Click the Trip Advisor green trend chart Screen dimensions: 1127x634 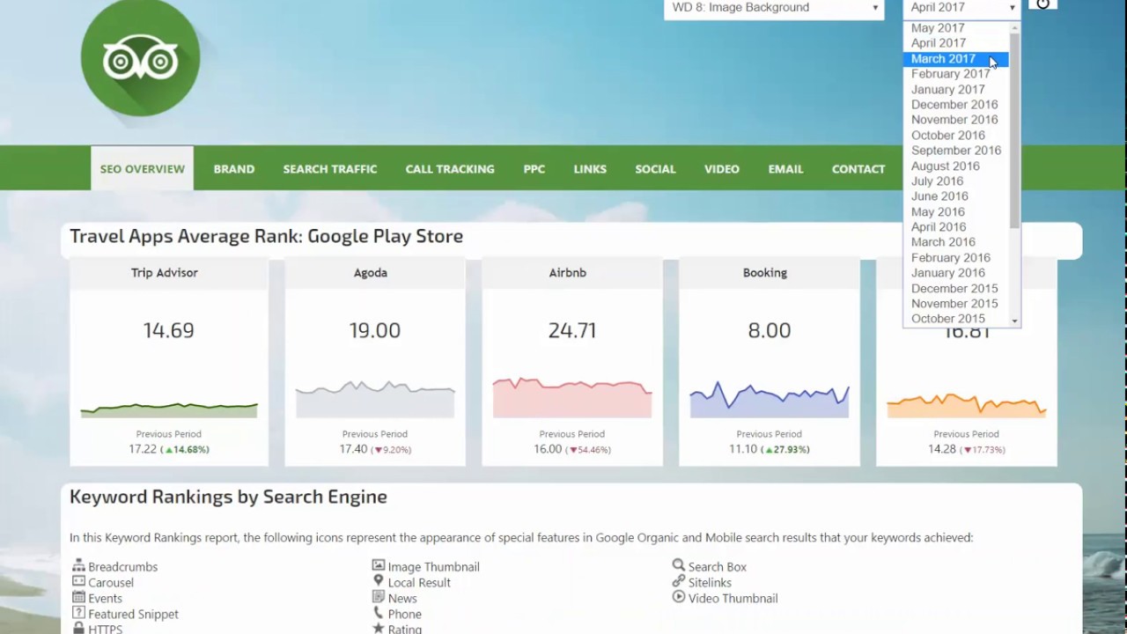pyautogui.click(x=169, y=409)
